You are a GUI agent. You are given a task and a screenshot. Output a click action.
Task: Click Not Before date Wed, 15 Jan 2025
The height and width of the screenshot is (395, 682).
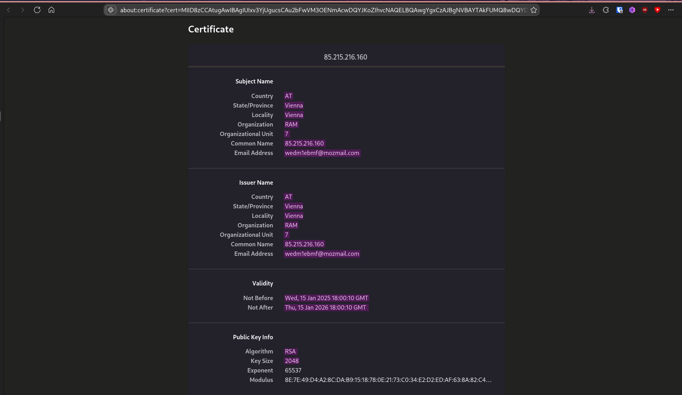pos(326,298)
